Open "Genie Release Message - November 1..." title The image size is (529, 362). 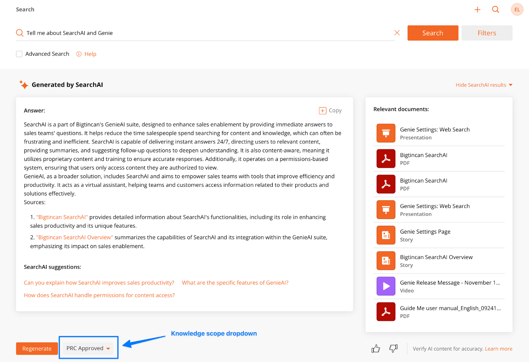coord(450,283)
